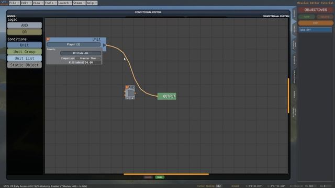Open the Edit menu
The image size is (335, 188).
26,3
